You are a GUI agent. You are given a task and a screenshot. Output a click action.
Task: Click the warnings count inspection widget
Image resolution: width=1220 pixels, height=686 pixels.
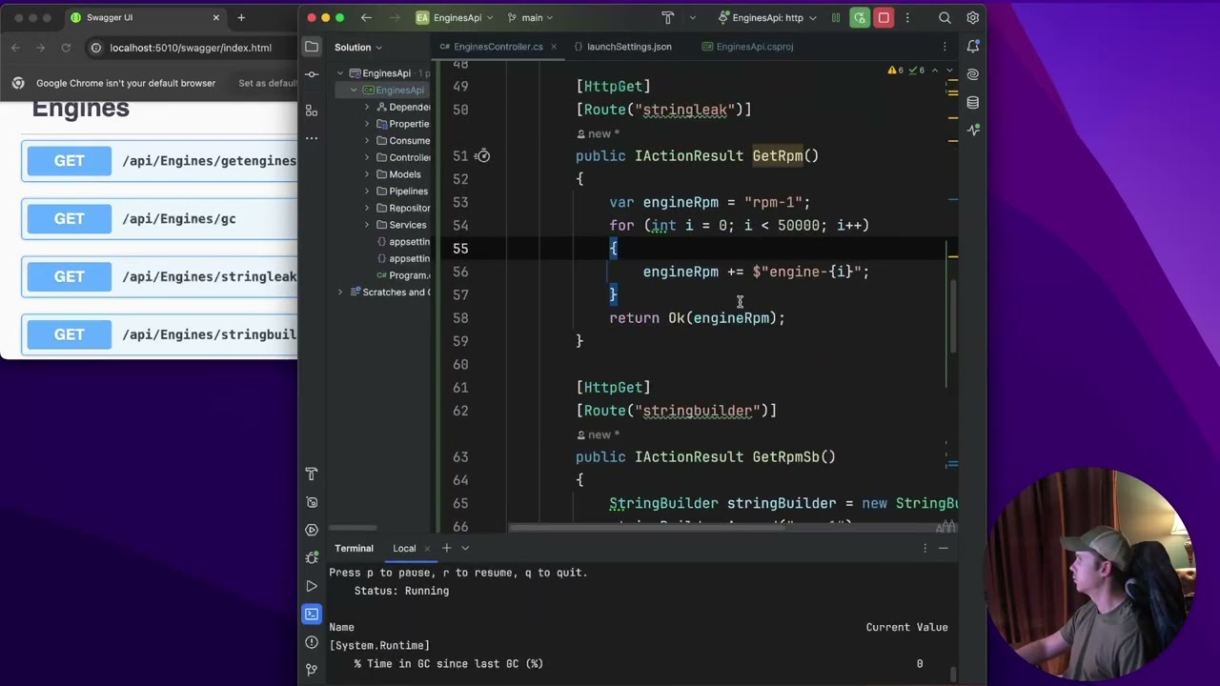tap(905, 71)
